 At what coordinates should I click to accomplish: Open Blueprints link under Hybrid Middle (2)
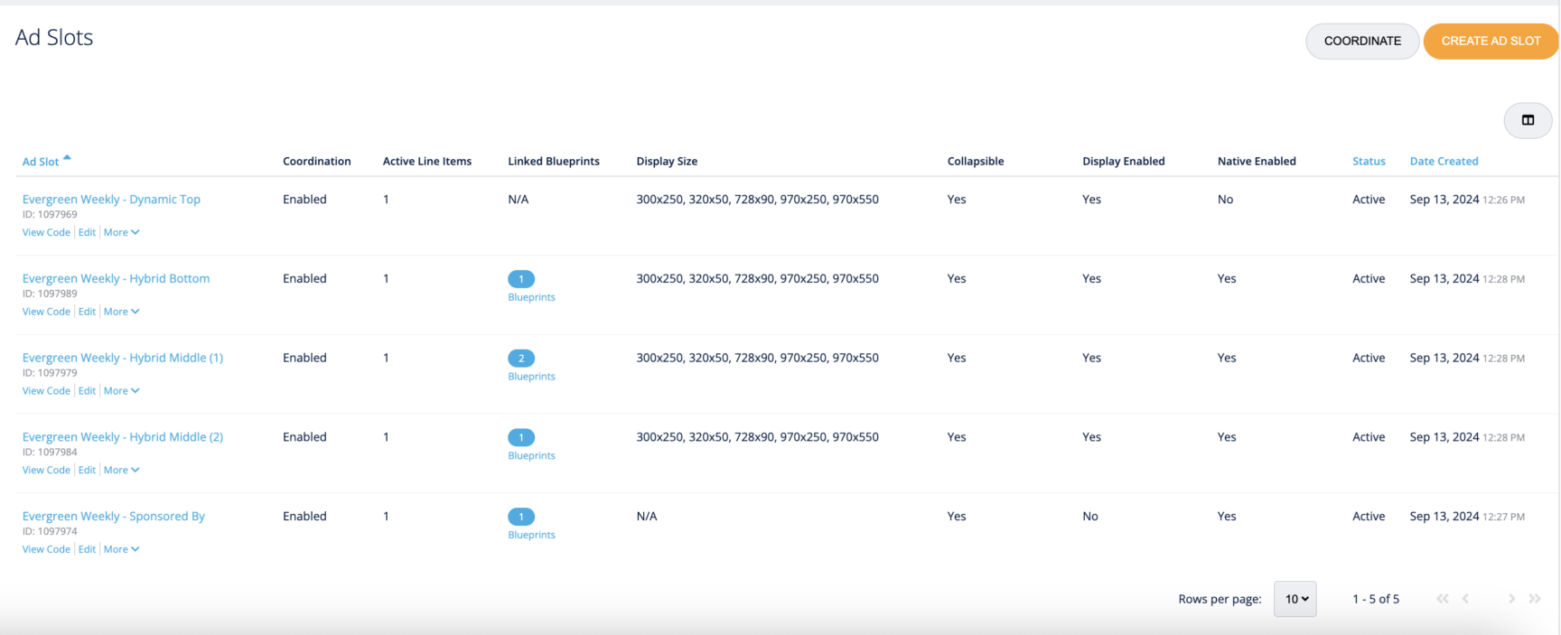(x=531, y=456)
